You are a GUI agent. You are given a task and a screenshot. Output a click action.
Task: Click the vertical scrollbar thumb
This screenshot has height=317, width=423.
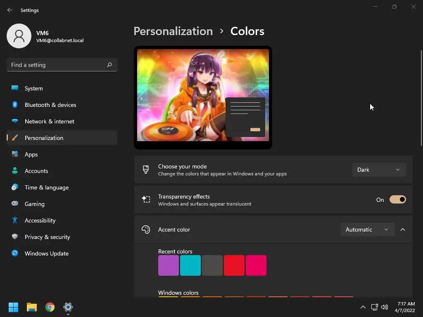[421, 98]
